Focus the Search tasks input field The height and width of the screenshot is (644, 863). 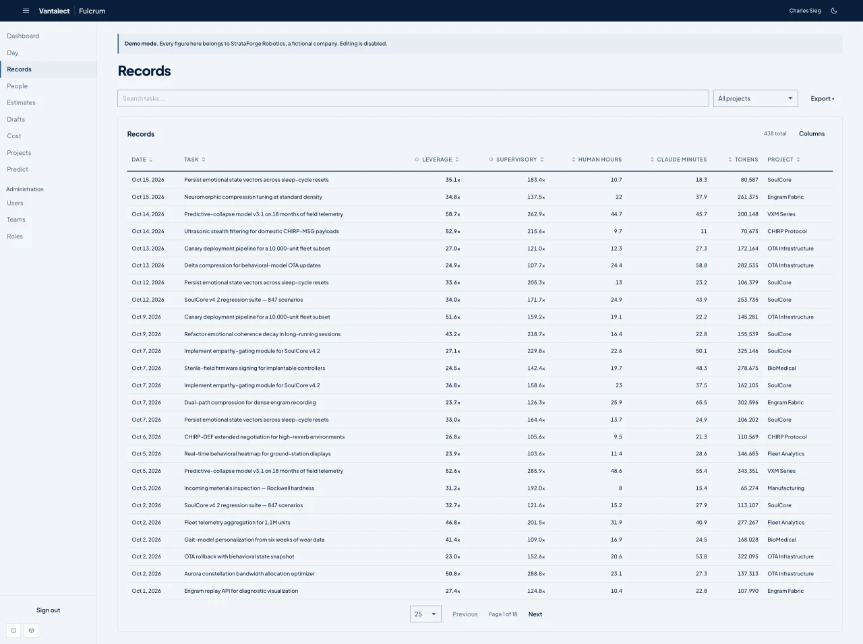click(413, 98)
